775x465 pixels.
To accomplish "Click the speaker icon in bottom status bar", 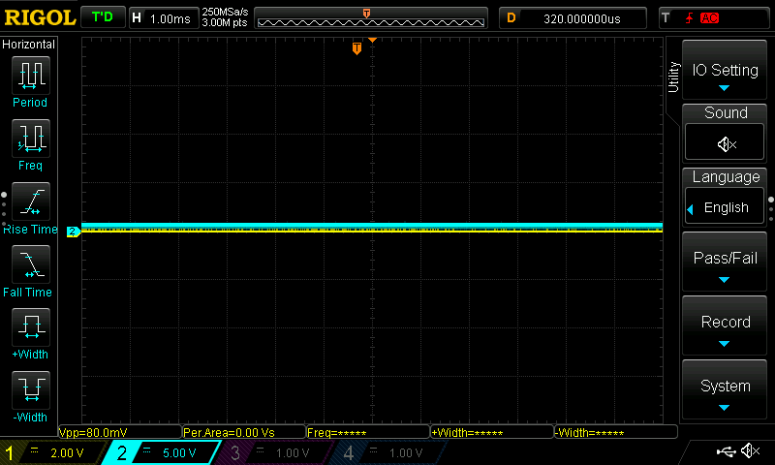I will tap(750, 451).
